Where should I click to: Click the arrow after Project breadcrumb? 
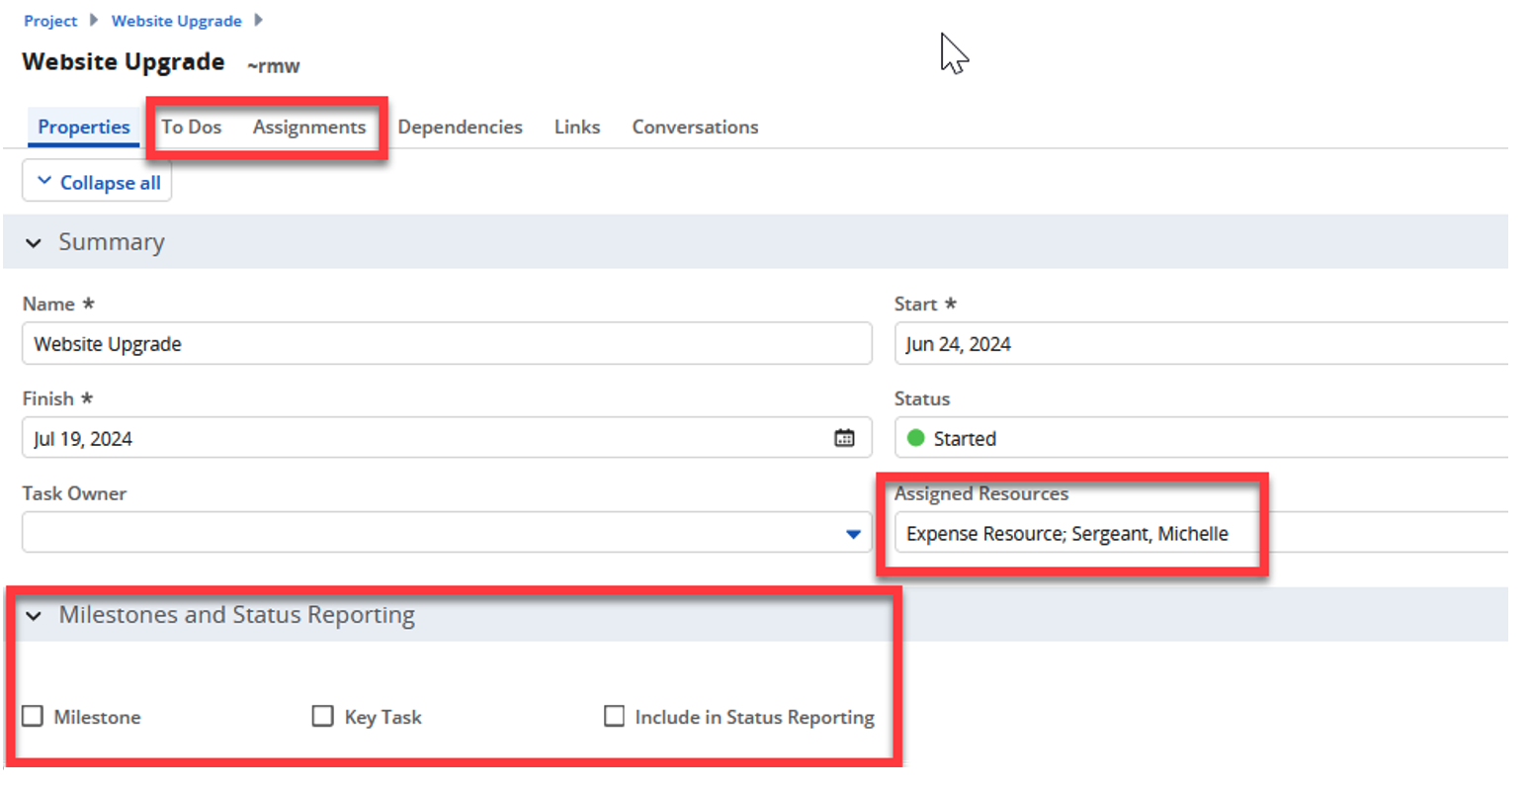pos(94,20)
